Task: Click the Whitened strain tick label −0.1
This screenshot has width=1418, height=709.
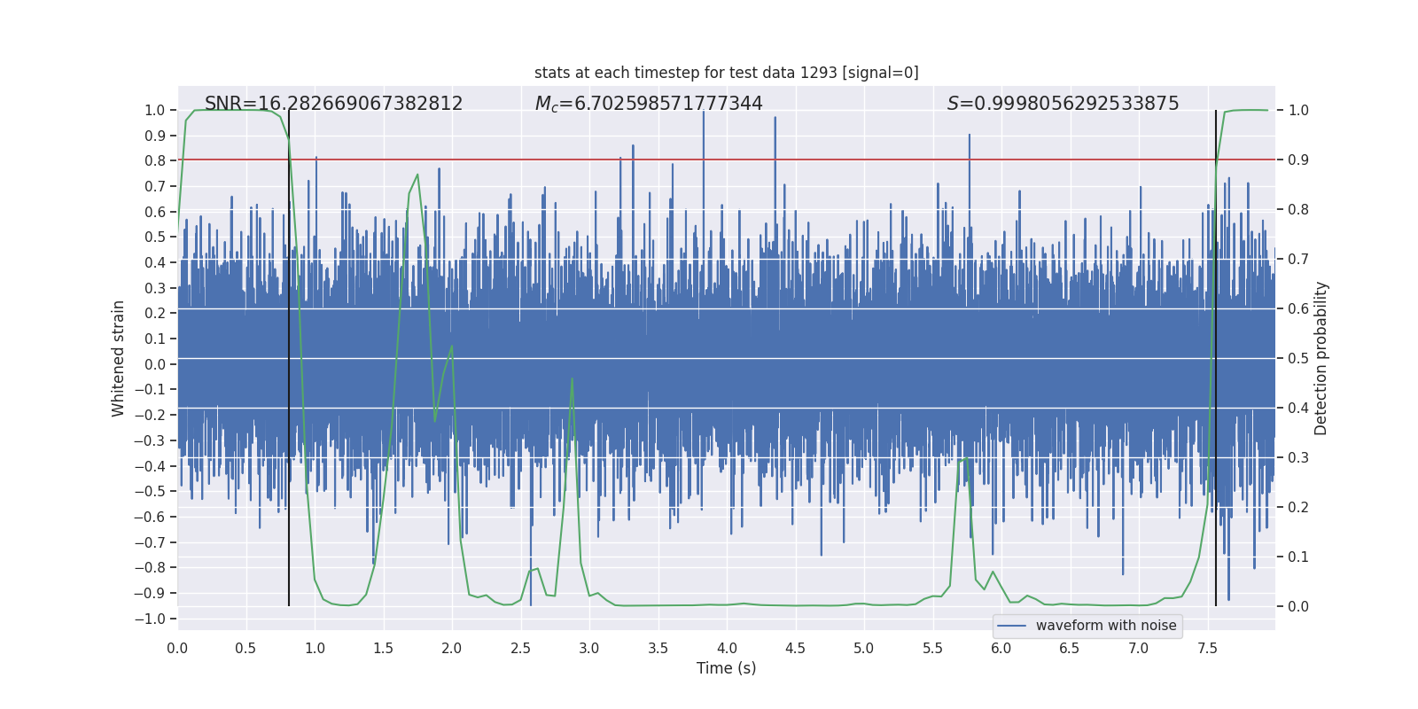Action: [150, 390]
